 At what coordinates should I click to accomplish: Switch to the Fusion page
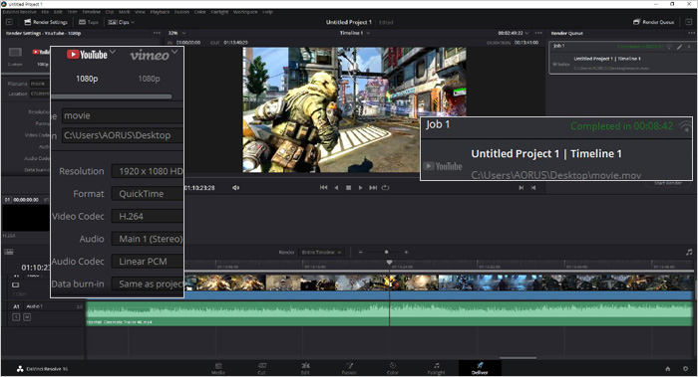[349, 369]
